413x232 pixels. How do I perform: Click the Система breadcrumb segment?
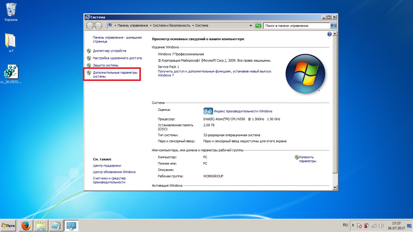[202, 26]
